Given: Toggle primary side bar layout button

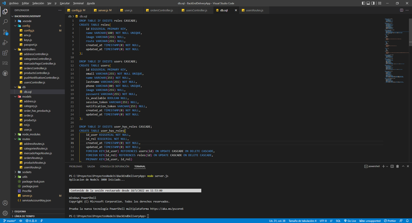Looking at the screenshot, I should [x=363, y=3].
